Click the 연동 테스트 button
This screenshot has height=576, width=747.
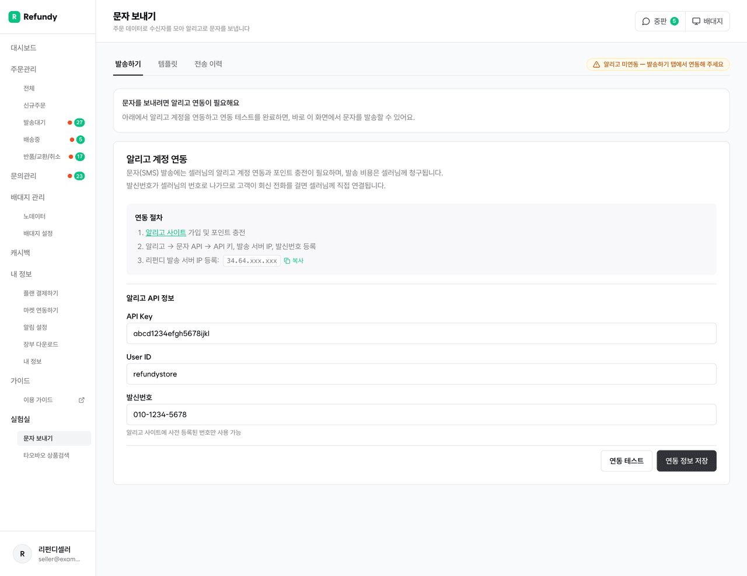coord(627,461)
